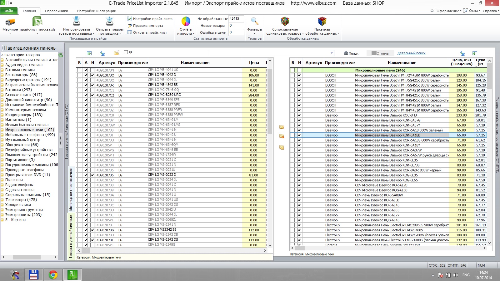This screenshot has width=500, height=281.
Task: Click the Мерлион supplier truck icon
Action: 10,22
